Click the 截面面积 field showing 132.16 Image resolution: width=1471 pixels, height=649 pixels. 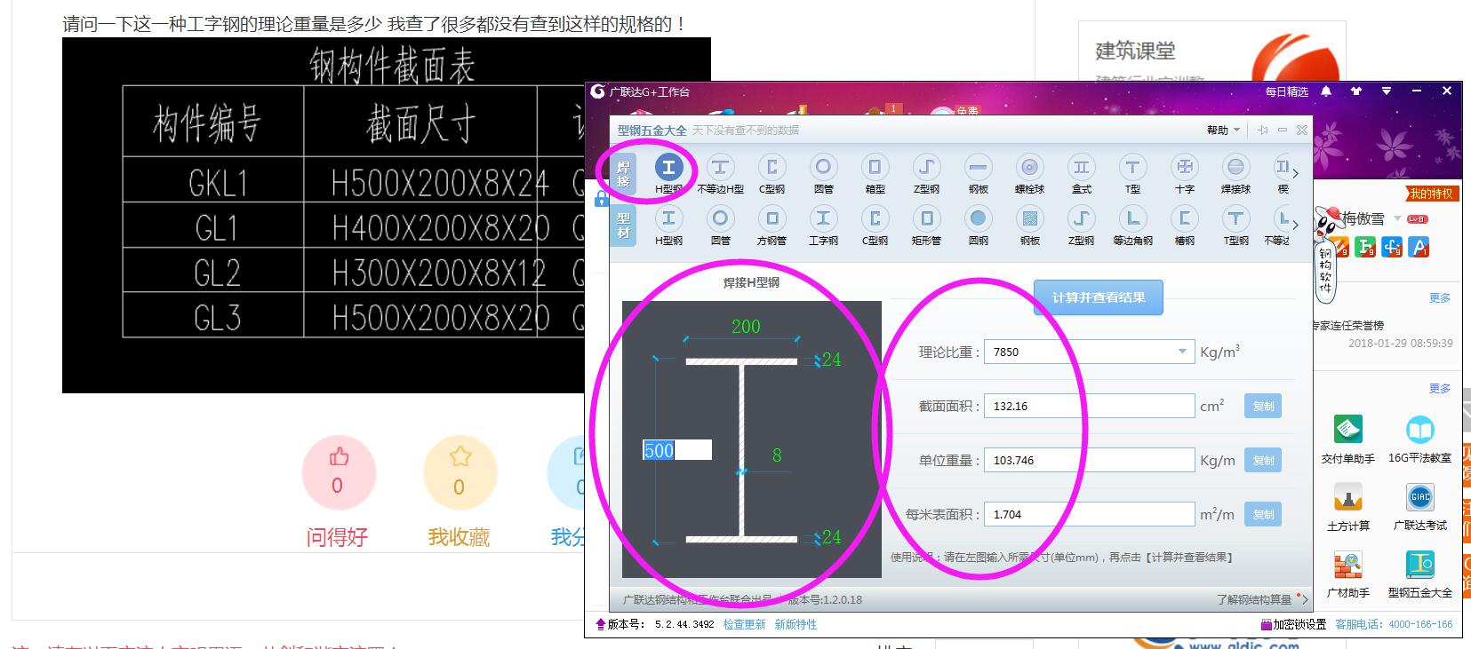1089,406
